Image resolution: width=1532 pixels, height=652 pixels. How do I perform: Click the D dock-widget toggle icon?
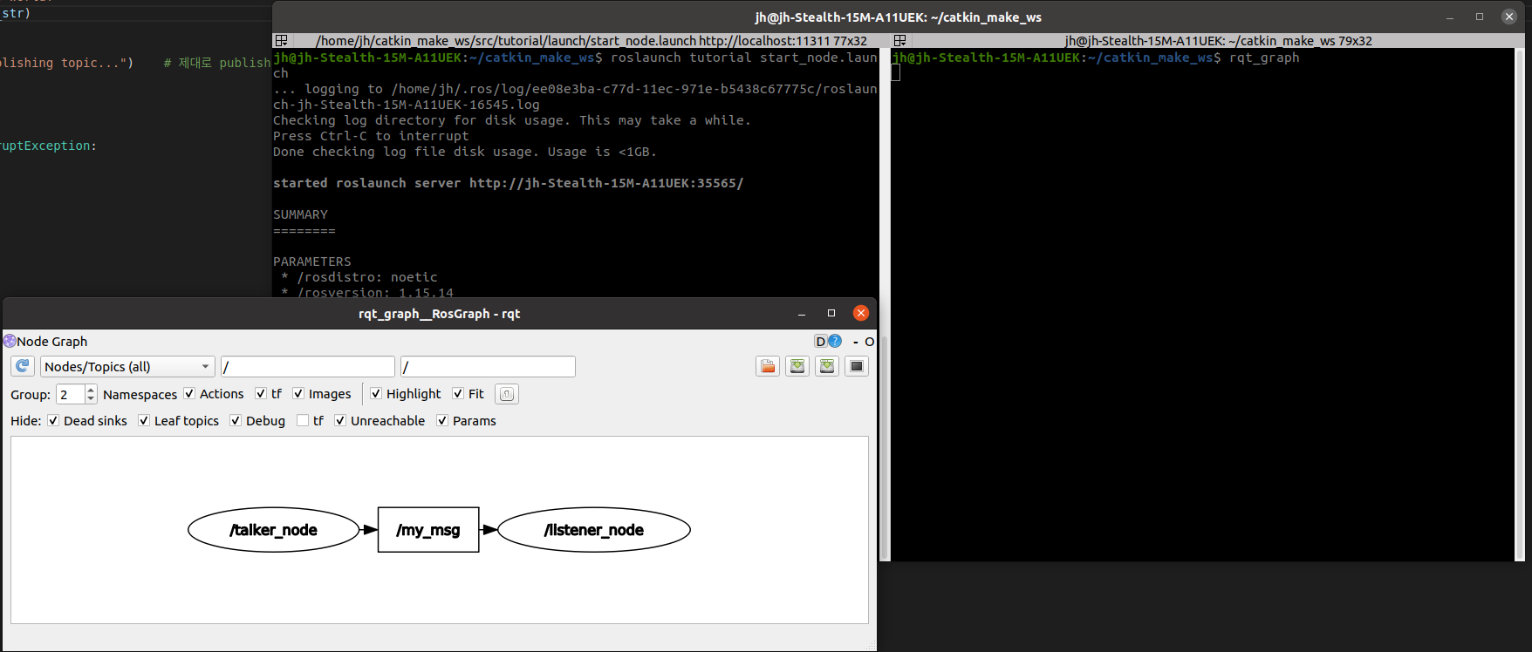click(x=820, y=342)
